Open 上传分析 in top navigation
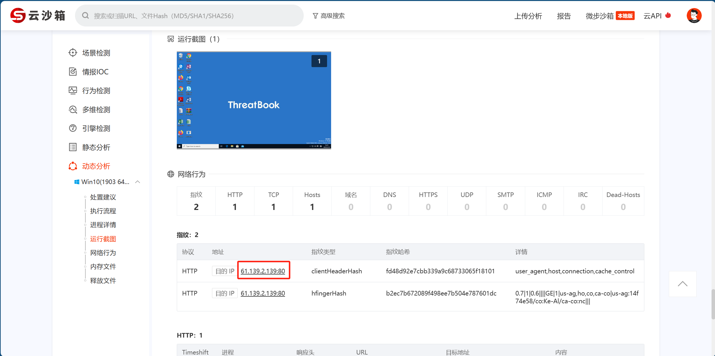 click(528, 16)
